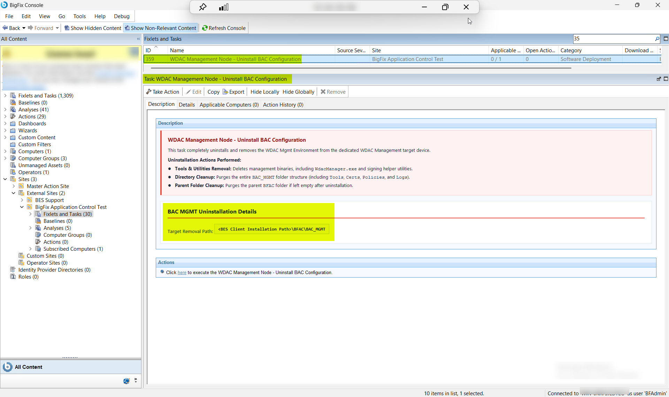Click the Copy button
The image size is (669, 397).
pyautogui.click(x=214, y=92)
